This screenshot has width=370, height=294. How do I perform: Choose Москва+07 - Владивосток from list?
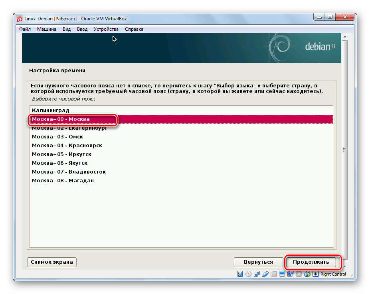[x=69, y=172]
